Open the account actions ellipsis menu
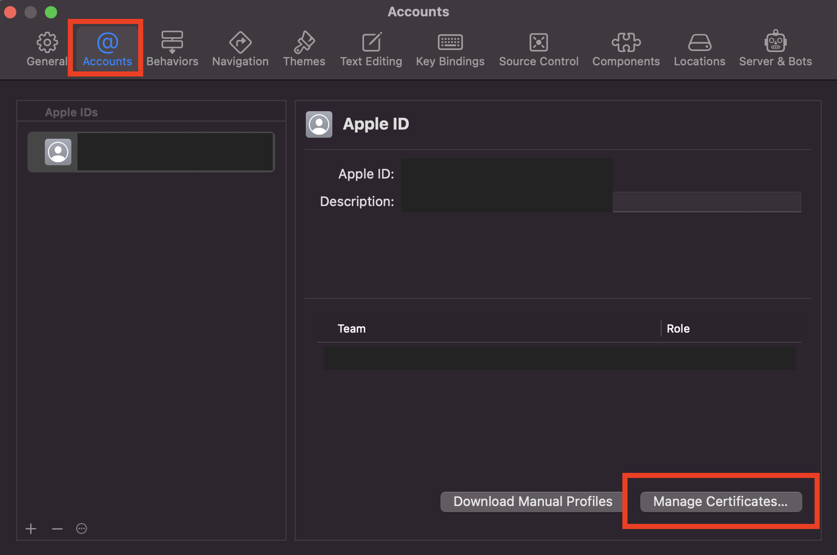This screenshot has height=555, width=837. [82, 528]
